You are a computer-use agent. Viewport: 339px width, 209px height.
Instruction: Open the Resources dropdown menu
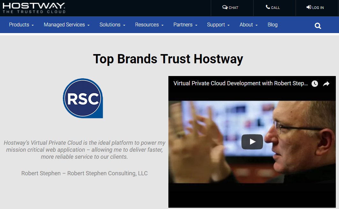(149, 24)
